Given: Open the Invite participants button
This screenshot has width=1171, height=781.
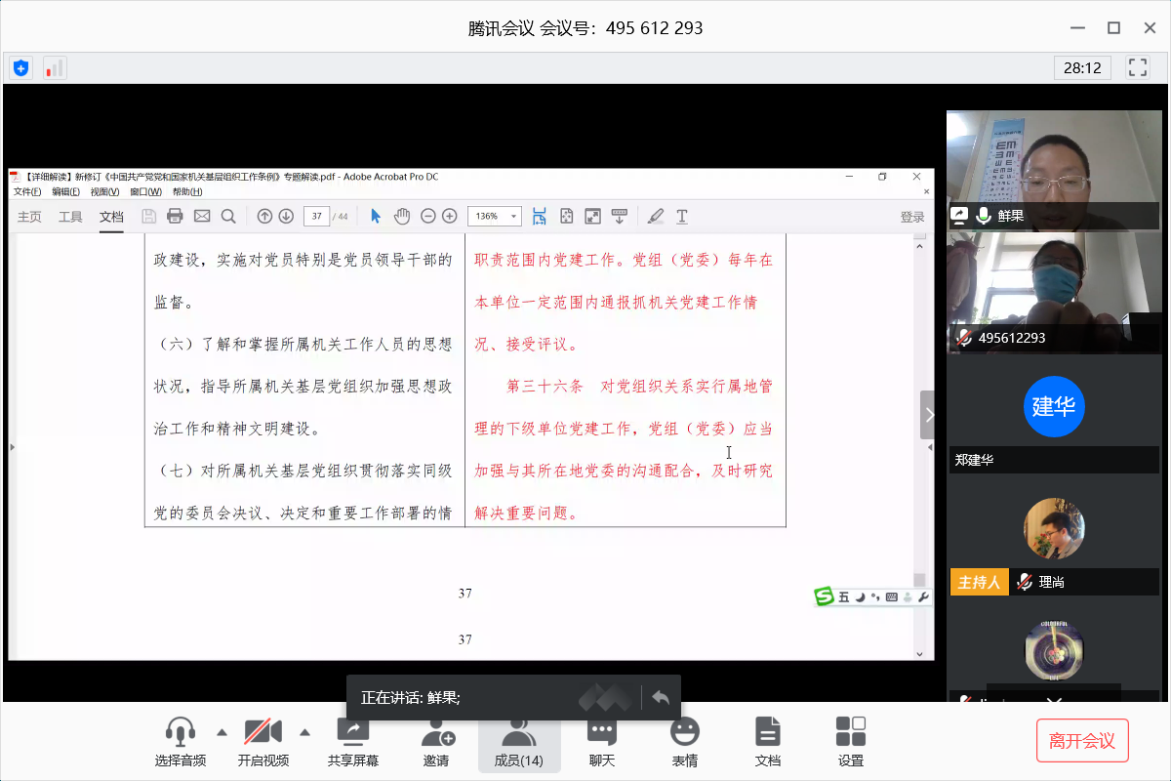Looking at the screenshot, I should 436,742.
